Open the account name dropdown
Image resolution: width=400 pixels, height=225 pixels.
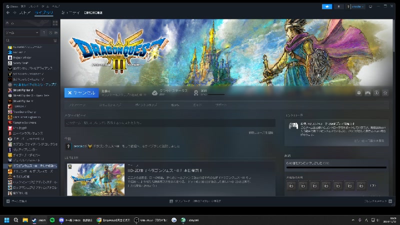[x=357, y=6]
